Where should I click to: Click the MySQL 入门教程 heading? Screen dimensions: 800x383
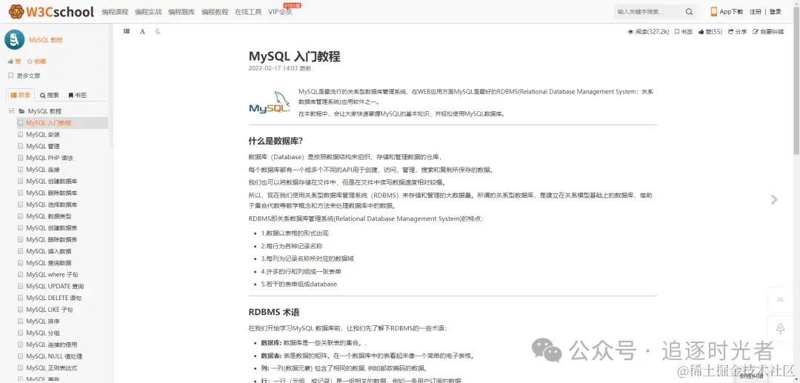(294, 56)
